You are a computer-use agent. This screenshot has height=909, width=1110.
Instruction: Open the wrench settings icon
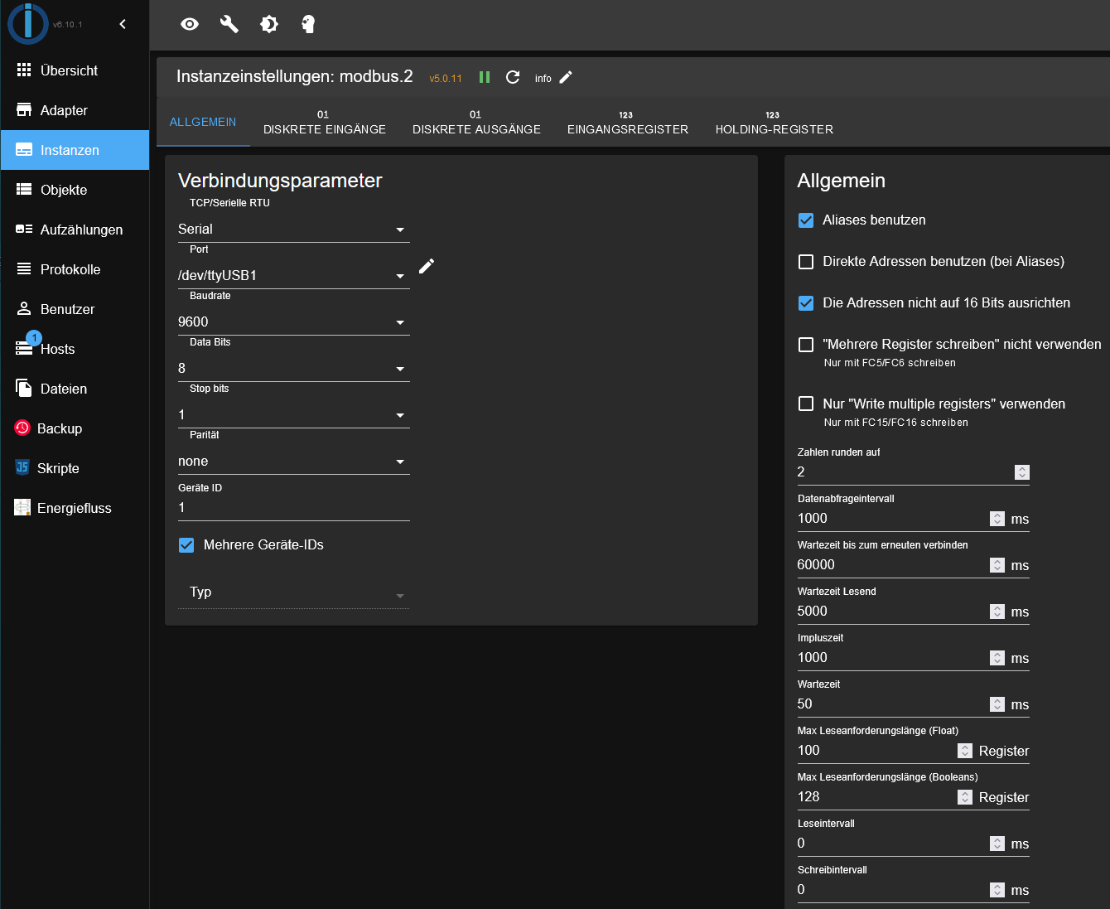pos(229,24)
